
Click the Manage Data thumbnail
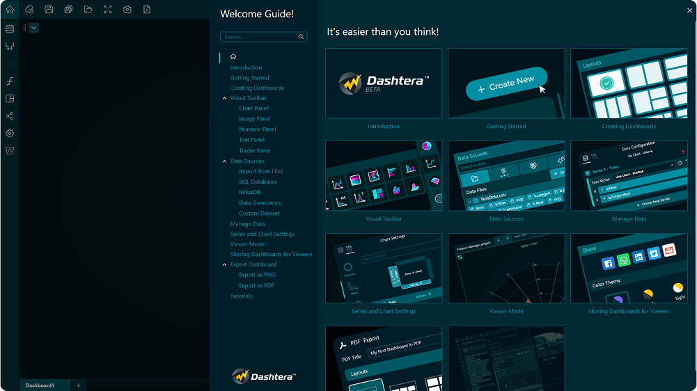[x=629, y=175]
